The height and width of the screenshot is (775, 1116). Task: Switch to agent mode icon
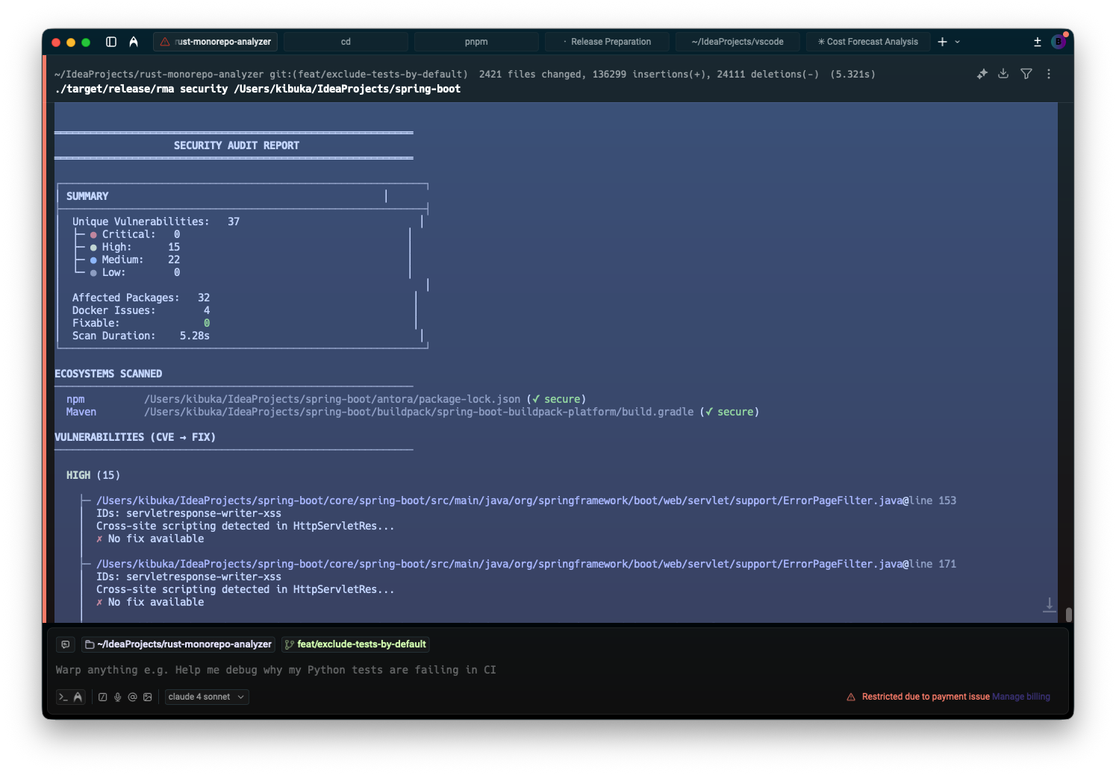coord(78,697)
